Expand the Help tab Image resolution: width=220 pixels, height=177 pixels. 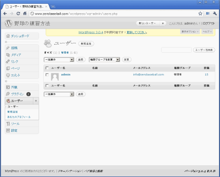click(x=207, y=32)
